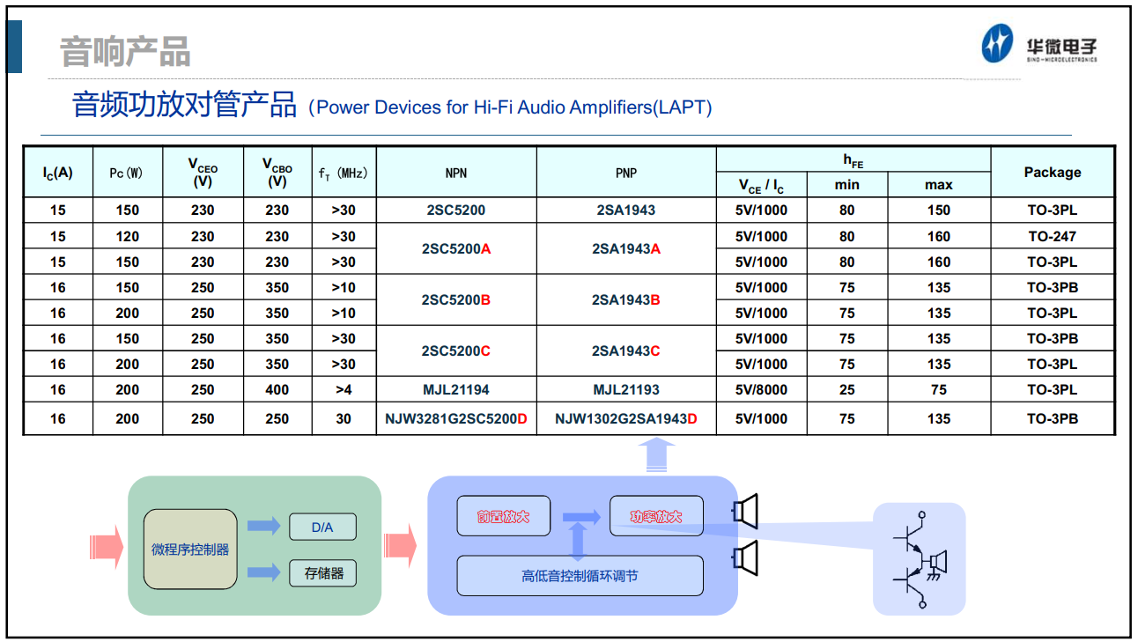Click the upward blue arrow below the table

(655, 454)
